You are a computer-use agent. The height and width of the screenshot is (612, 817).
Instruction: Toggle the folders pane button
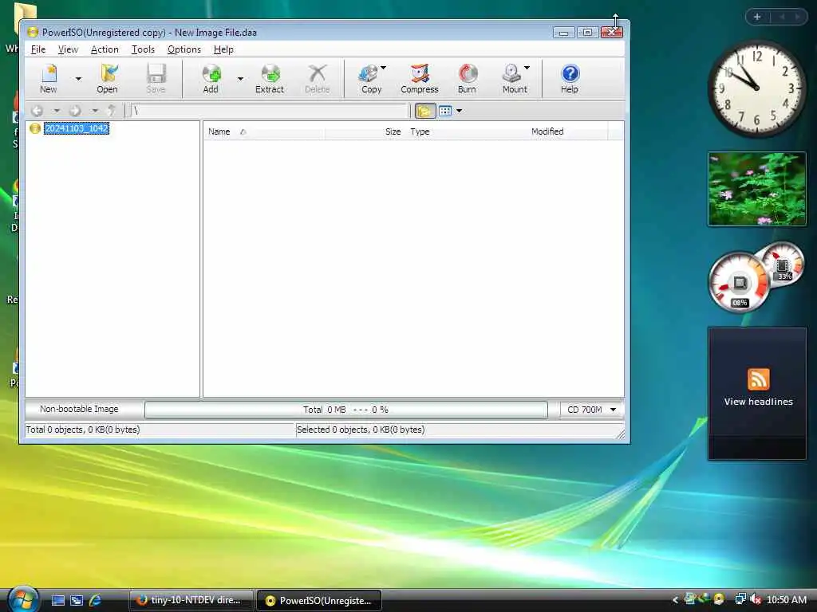pos(424,110)
